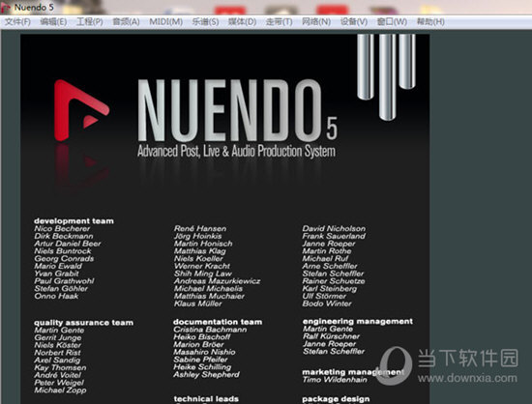Click name 'Karl Steinberg'

coord(330,289)
